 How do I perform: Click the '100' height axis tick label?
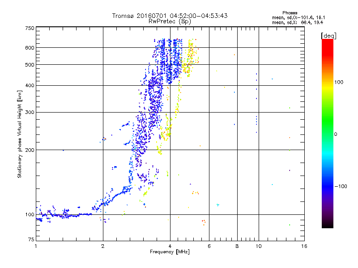click(x=30, y=215)
